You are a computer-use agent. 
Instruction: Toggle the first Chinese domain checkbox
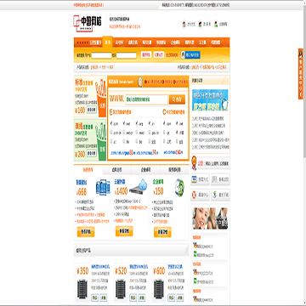pyautogui.click(x=165, y=123)
